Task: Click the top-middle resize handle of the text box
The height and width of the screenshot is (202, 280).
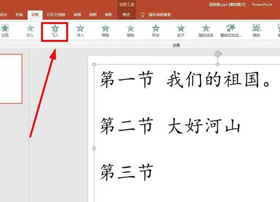Action: (x=217, y=65)
